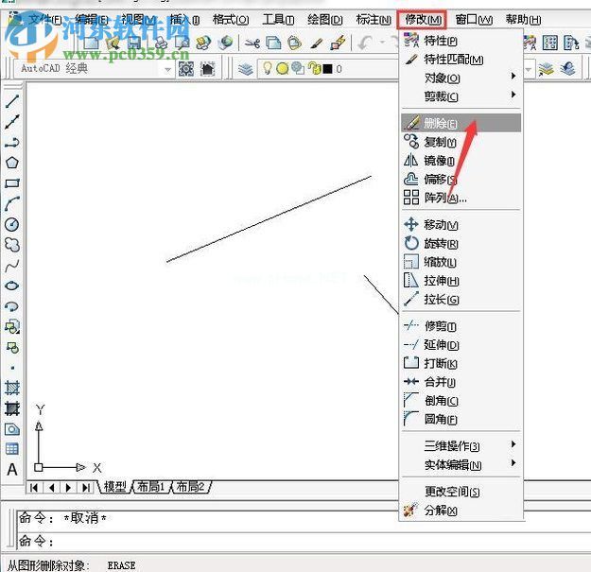Select the Polygon drawing tool
This screenshot has height=572, width=591.
pos(12,163)
